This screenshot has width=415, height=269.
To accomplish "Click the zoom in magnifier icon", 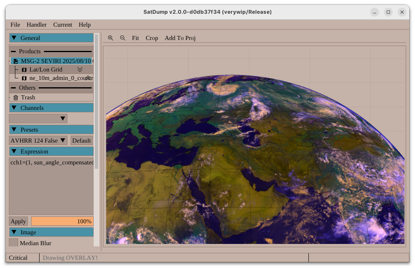I will (111, 38).
